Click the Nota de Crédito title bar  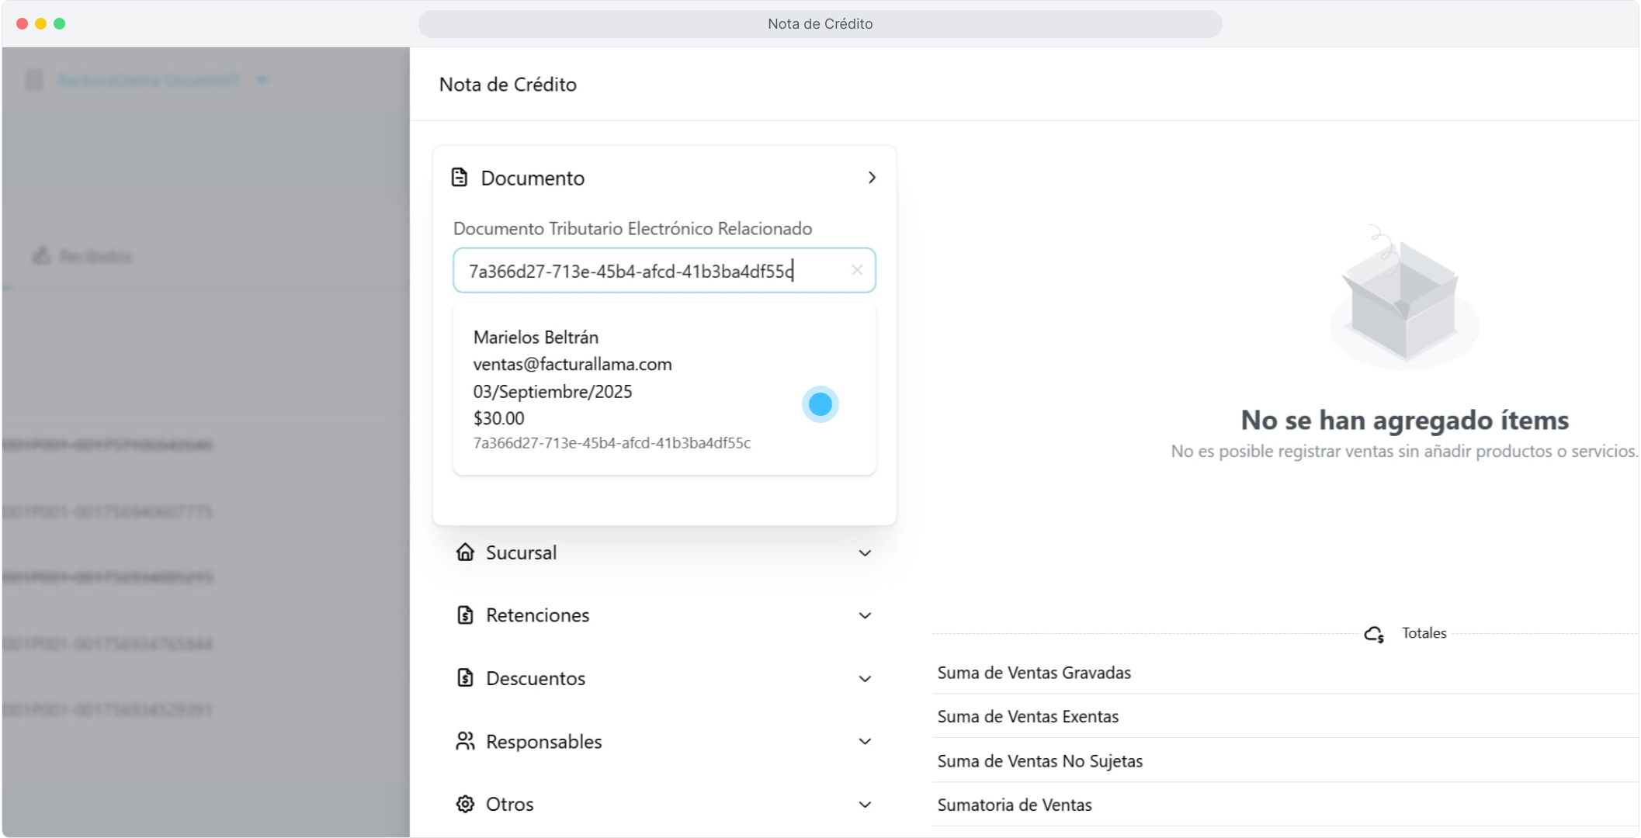point(820,24)
